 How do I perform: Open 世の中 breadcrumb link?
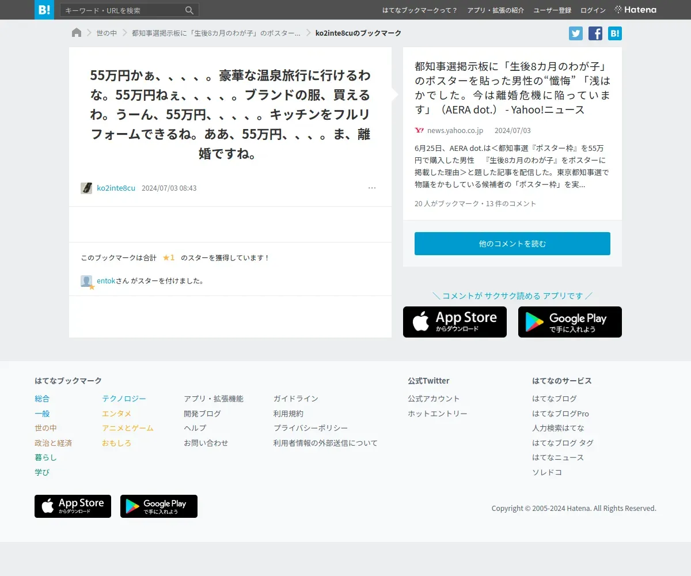click(107, 33)
